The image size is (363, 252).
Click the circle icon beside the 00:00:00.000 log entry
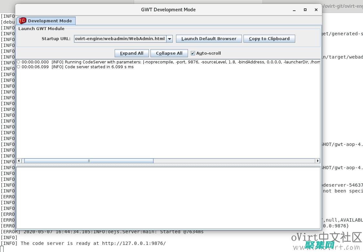[18, 62]
